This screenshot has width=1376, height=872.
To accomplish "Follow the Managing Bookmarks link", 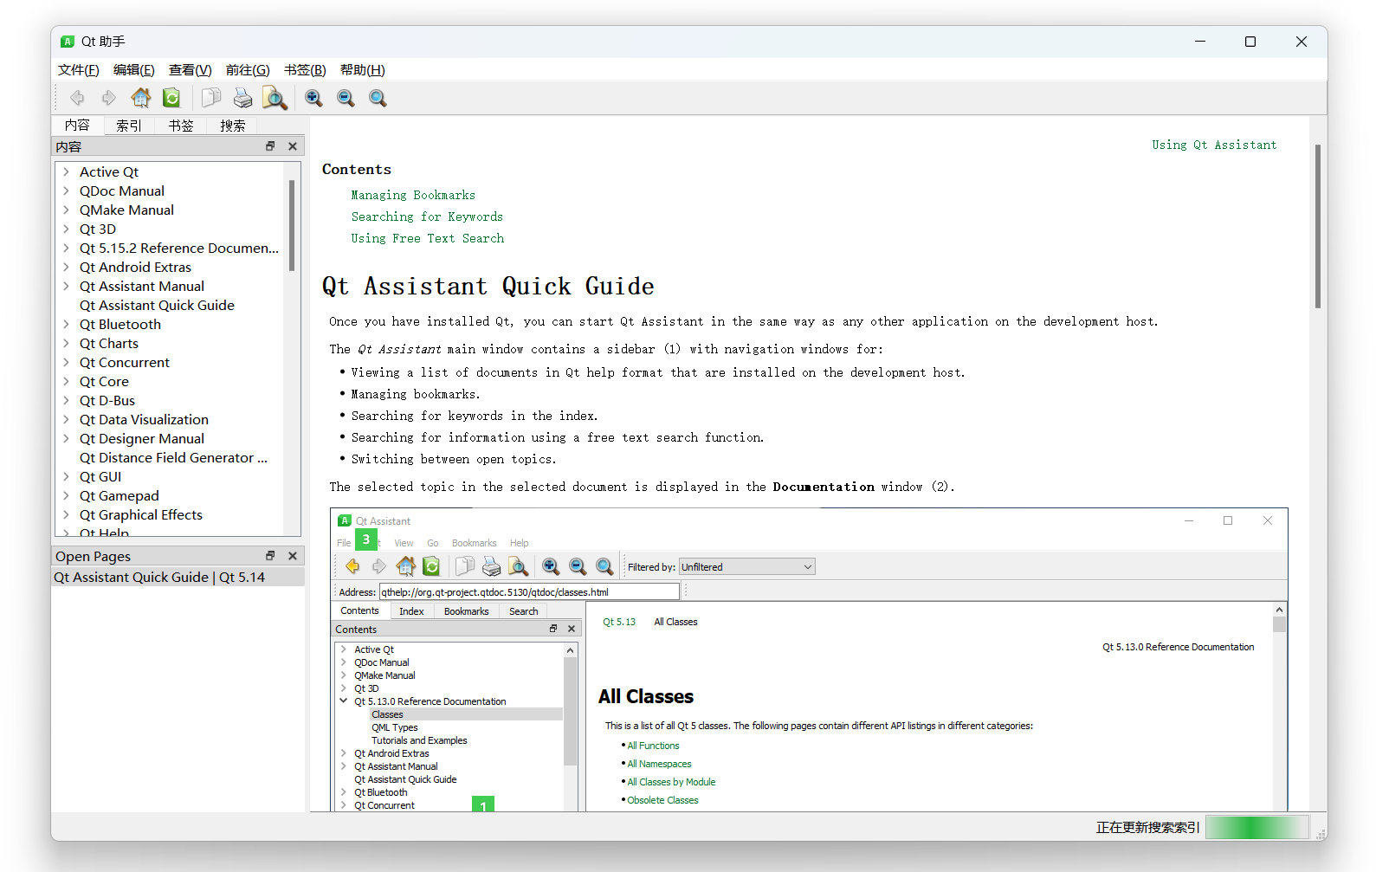I will click(413, 195).
